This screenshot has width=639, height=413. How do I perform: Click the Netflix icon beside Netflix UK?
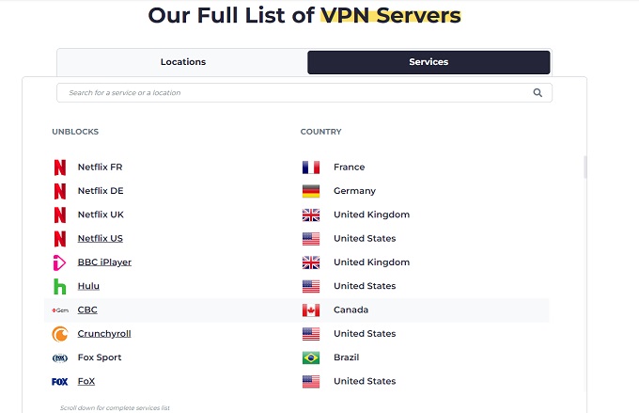pos(60,214)
